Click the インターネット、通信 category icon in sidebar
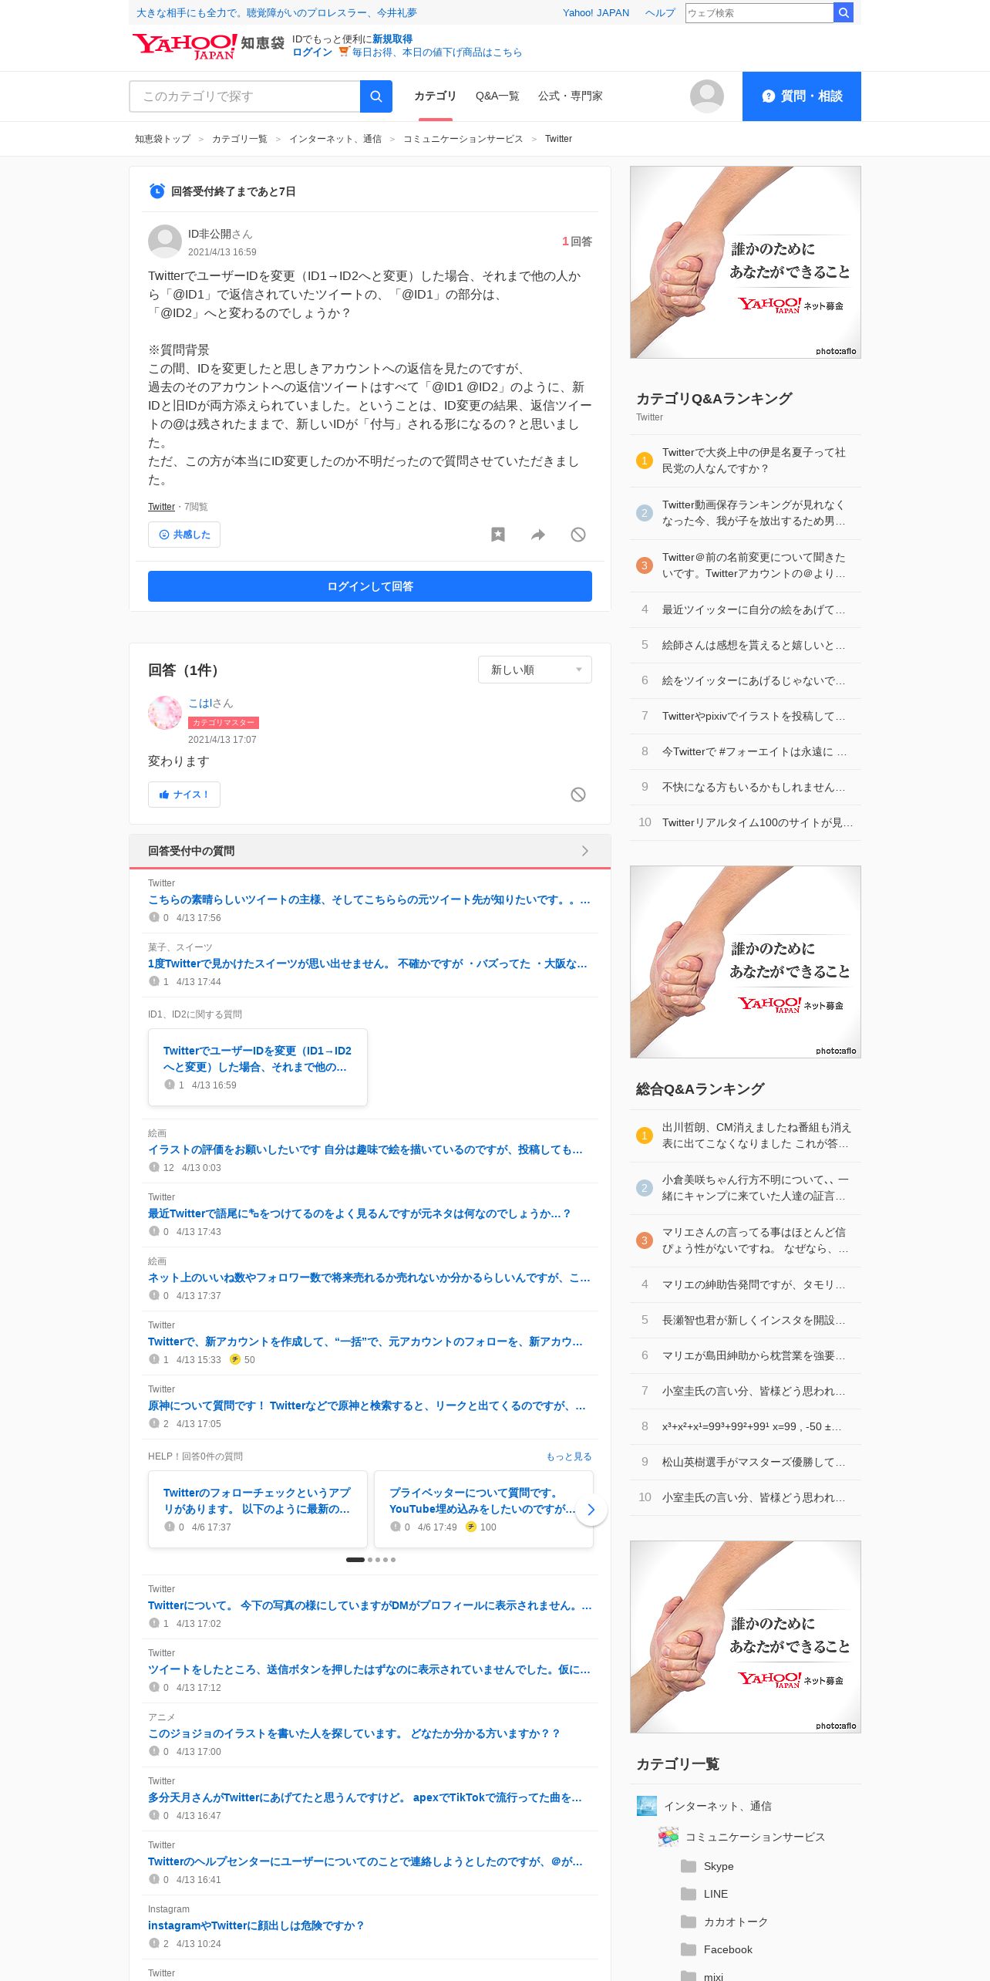 point(646,1806)
